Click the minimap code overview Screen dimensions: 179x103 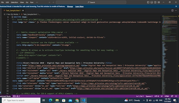tap(170, 55)
